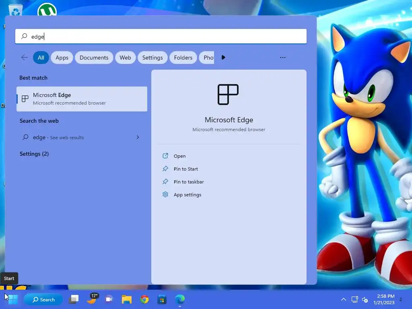Image resolution: width=412 pixels, height=309 pixels.
Task: Open the taskbar Search box
Action: point(43,299)
